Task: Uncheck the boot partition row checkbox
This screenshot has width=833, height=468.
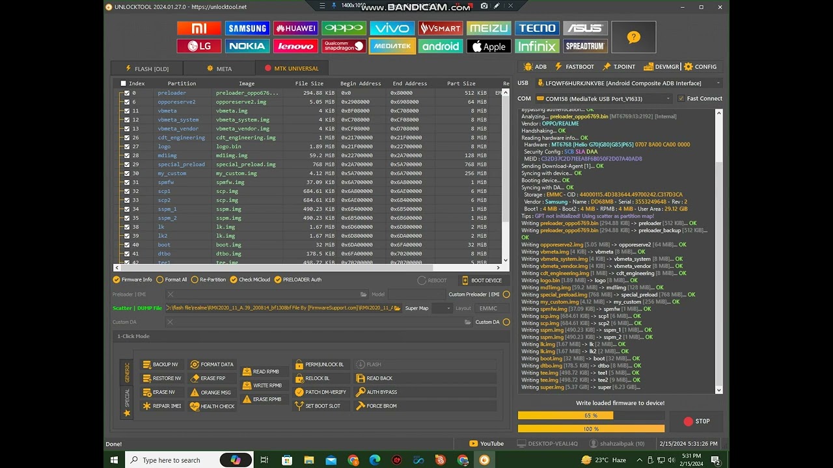Action: (x=127, y=245)
